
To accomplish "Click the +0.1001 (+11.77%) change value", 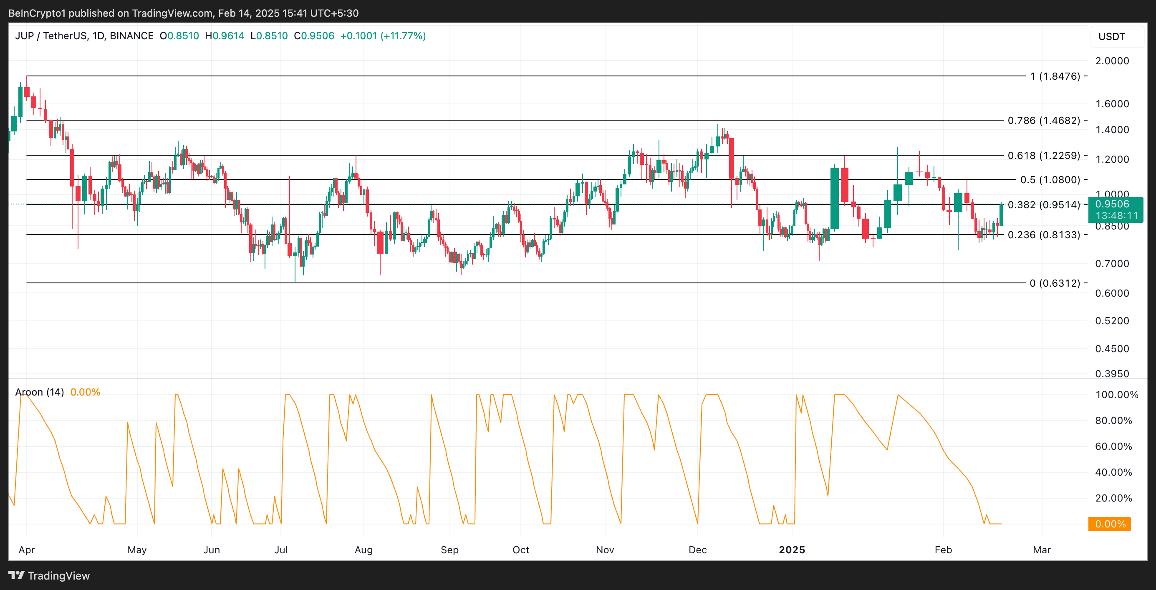I will coord(383,36).
